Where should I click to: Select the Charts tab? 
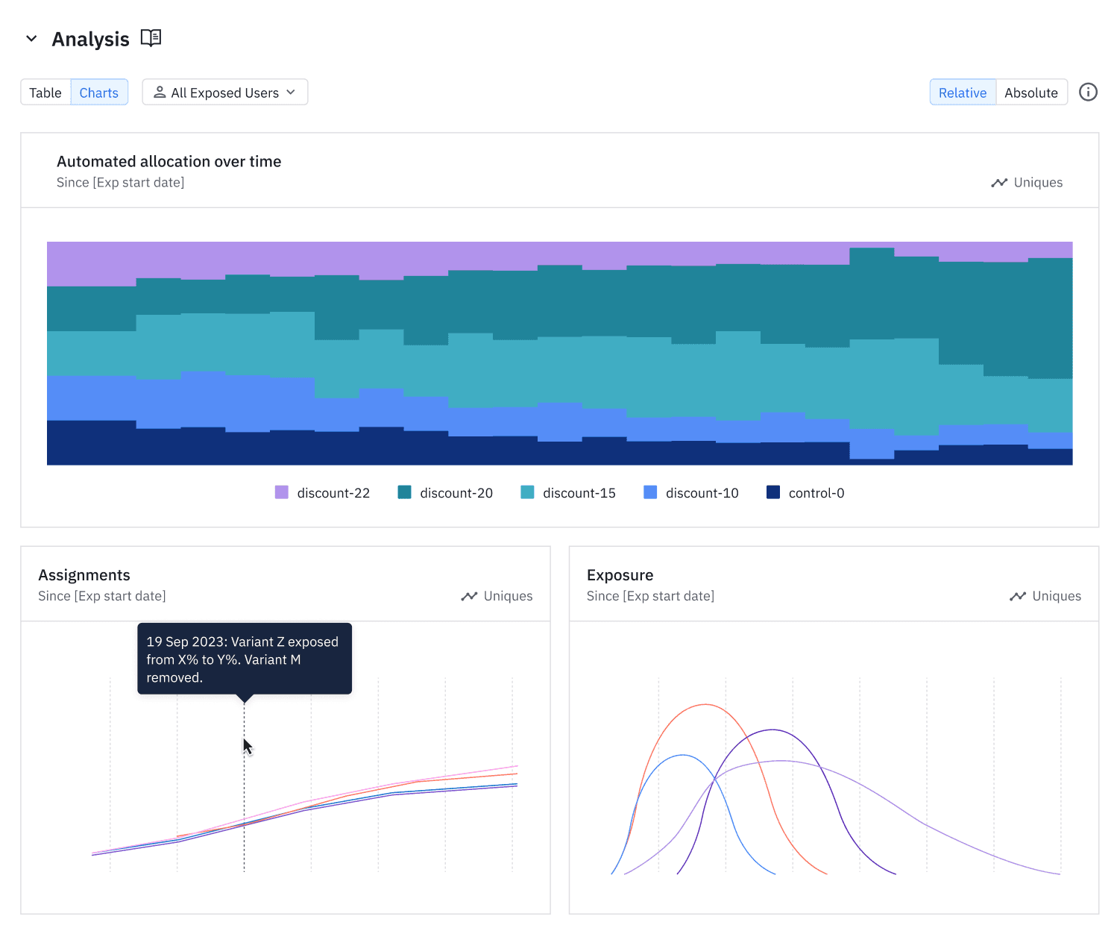[x=99, y=92]
